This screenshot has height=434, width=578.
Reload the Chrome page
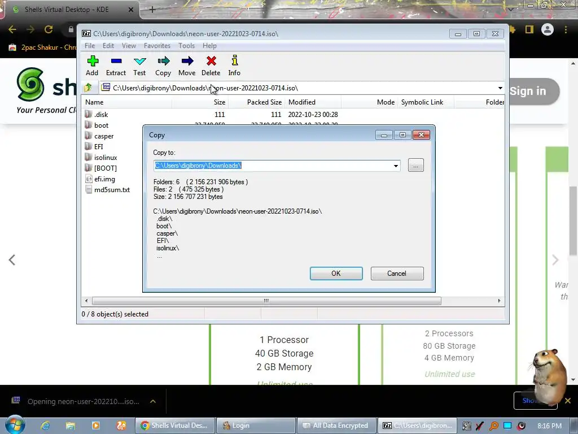(x=49, y=29)
